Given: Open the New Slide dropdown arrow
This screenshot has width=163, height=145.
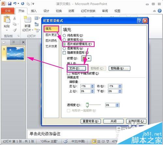Looking at the screenshot, I should [x=33, y=30].
